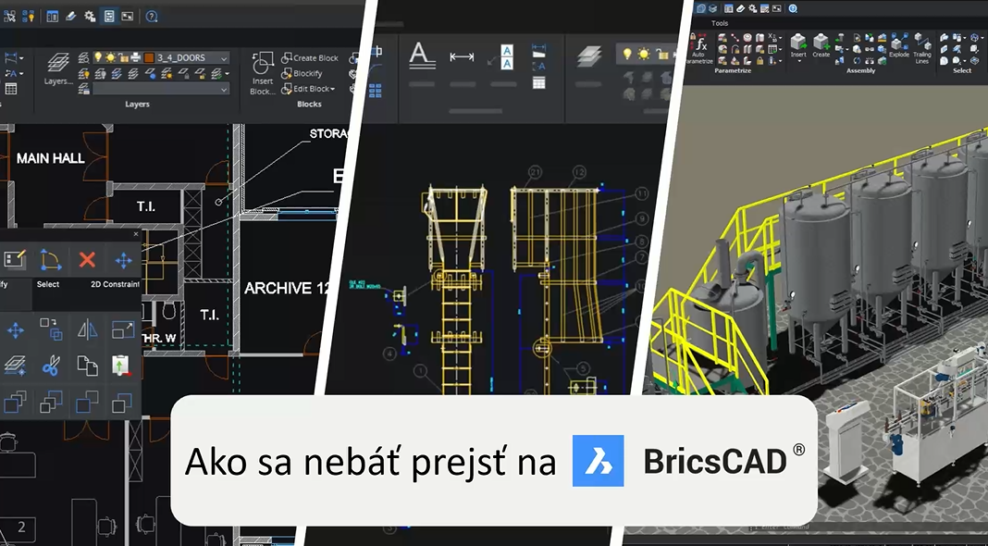
Task: Click the Paste clipboard icon in quad
Action: coord(121,366)
